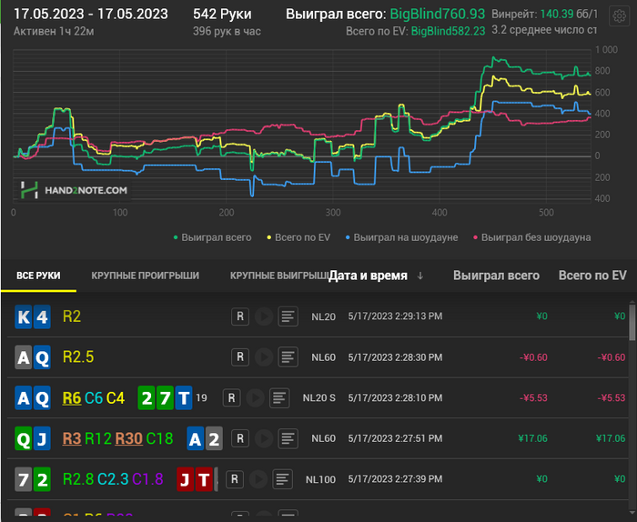Sort by the 'Всего по EV' column header
This screenshot has width=637, height=522.
[x=592, y=276]
